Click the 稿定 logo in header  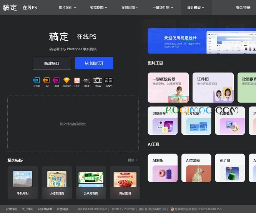10,8
